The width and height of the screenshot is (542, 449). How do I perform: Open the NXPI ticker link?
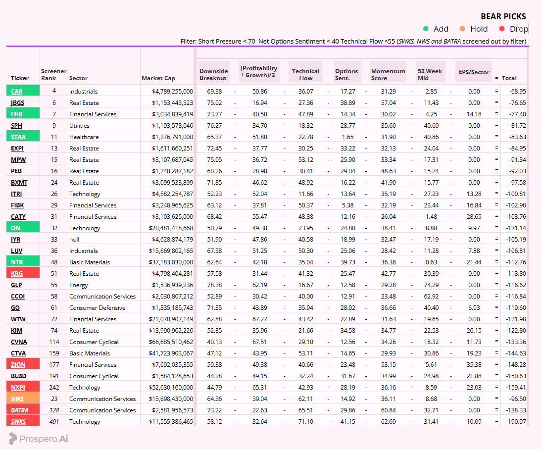pos(18,388)
